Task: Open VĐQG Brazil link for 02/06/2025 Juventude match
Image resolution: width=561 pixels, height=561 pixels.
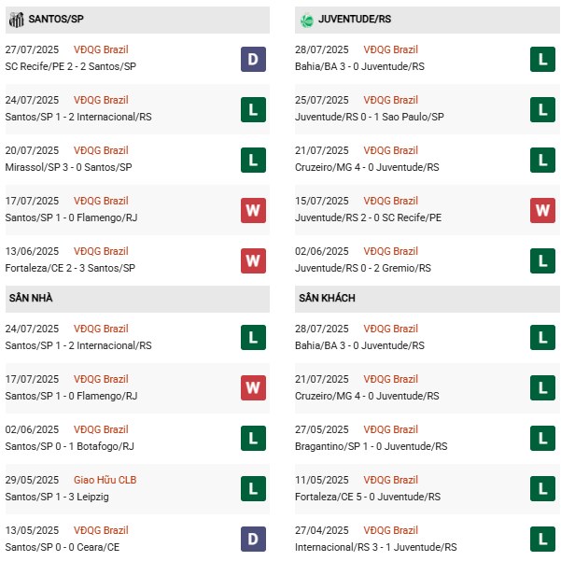Action: pos(391,251)
